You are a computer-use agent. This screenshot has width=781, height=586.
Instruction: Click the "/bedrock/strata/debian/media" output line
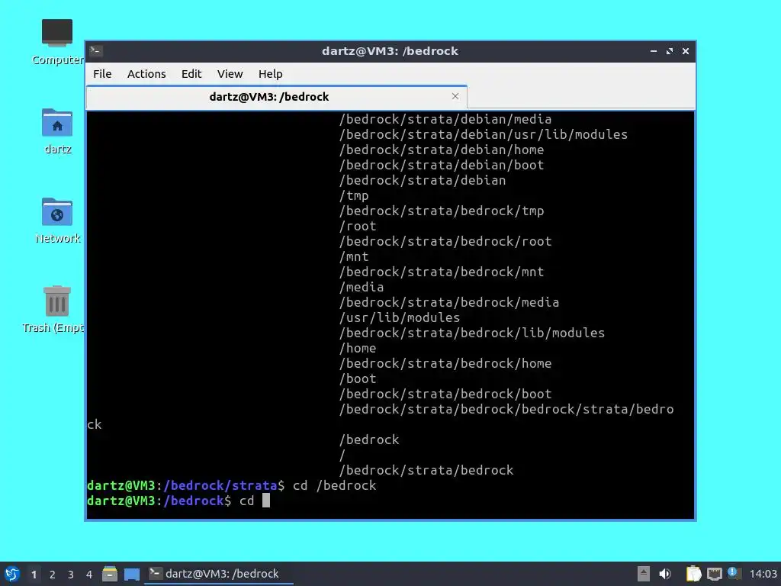coord(445,119)
